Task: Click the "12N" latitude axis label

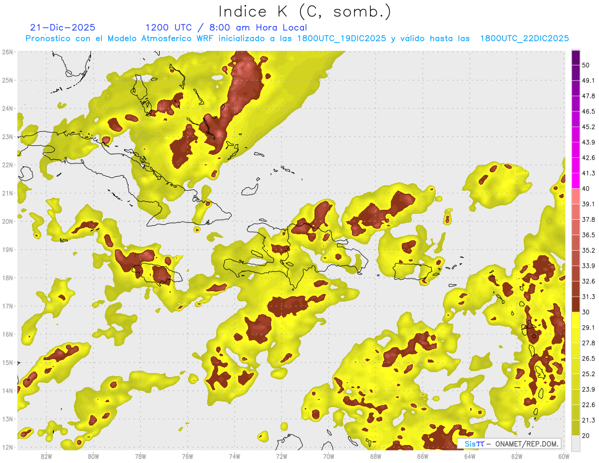Action: click(7, 447)
